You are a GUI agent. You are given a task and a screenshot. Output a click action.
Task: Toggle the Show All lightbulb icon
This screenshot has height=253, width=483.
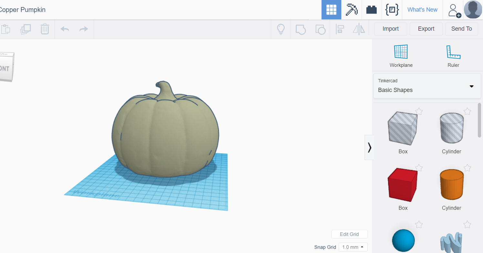click(281, 29)
